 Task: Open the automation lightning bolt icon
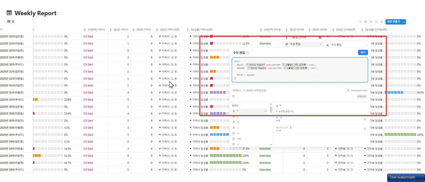point(371,22)
